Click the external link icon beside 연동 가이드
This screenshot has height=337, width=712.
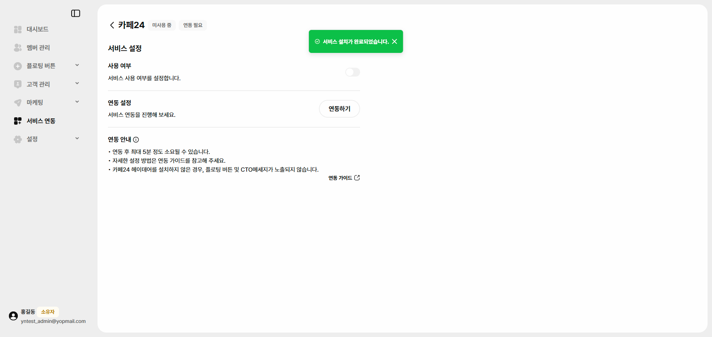(x=357, y=178)
